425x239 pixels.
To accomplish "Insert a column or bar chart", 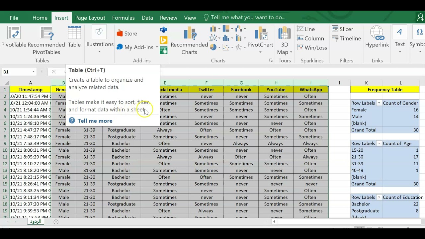I will (213, 29).
